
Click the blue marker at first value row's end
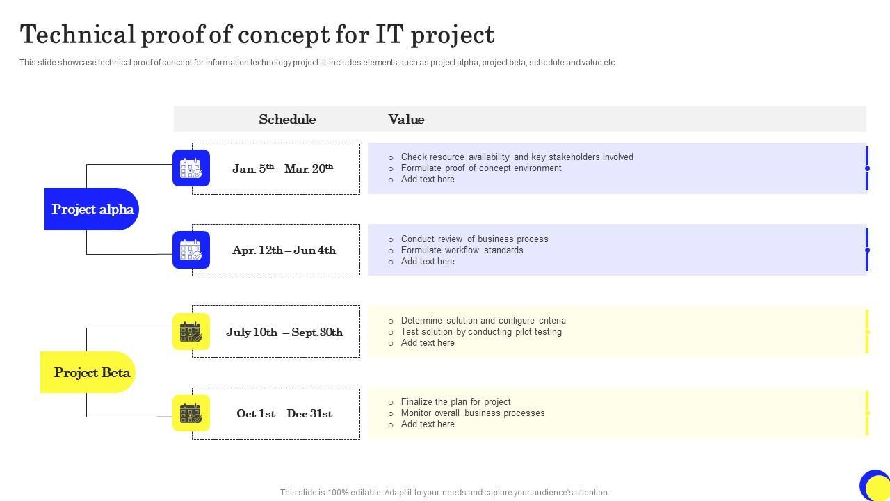point(867,168)
